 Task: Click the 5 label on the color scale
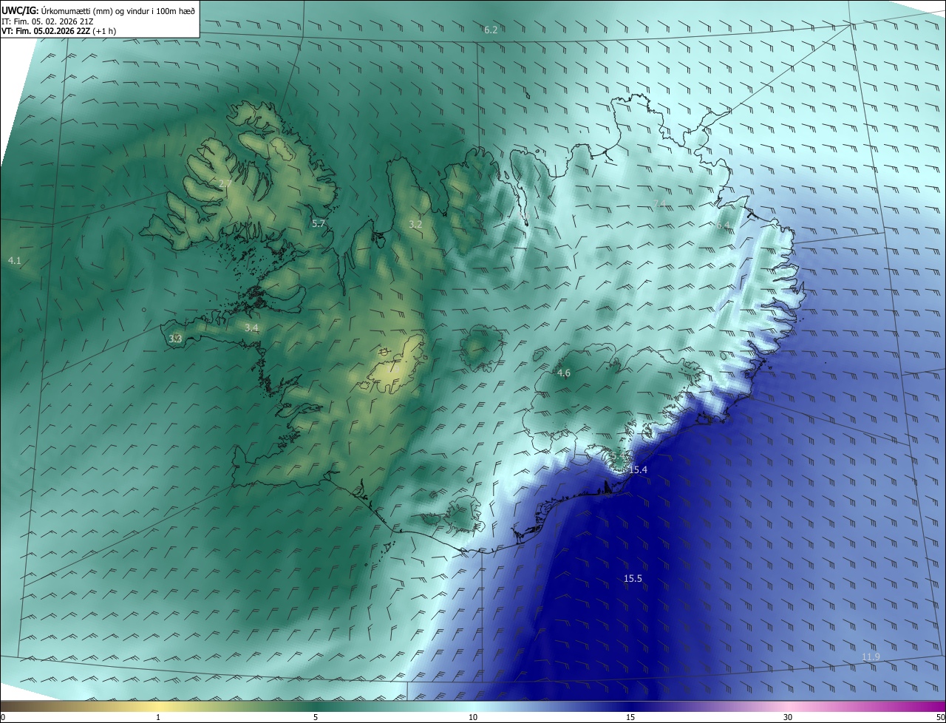316,717
